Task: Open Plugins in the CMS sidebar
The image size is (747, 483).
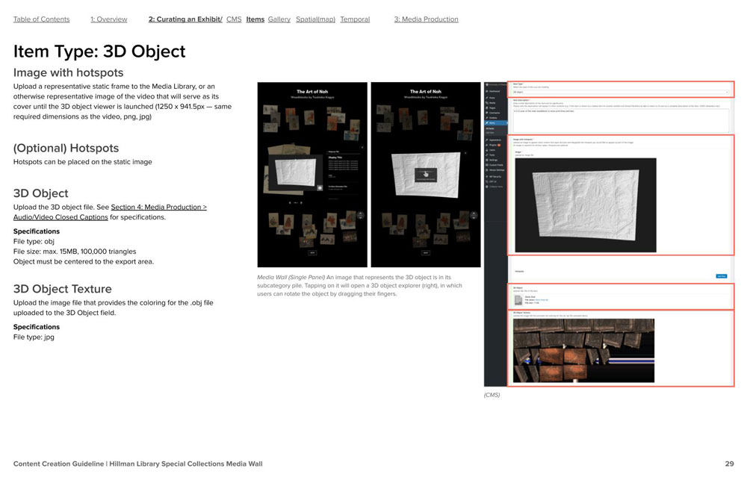Action: 494,145
